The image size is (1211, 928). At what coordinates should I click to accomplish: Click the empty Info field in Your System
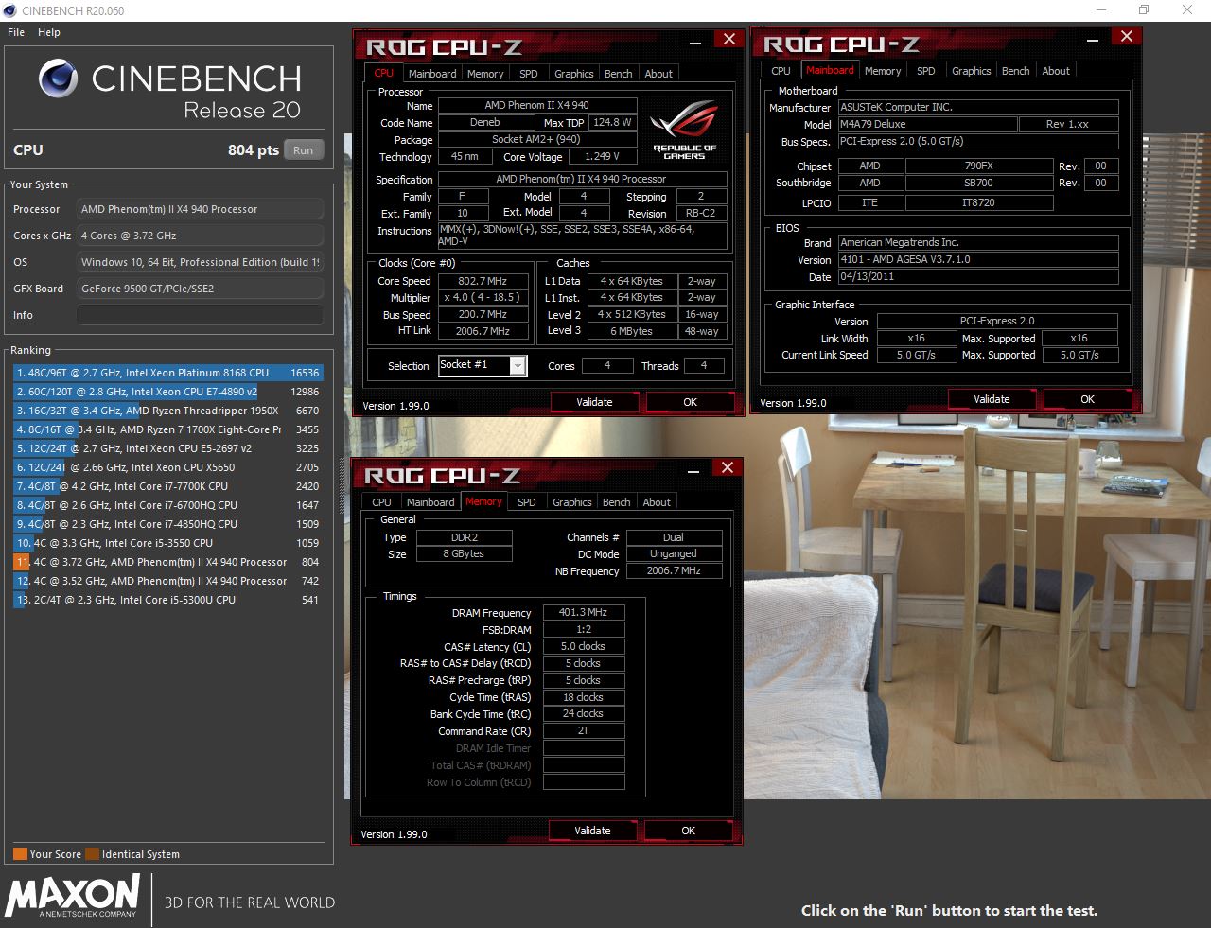[x=200, y=315]
